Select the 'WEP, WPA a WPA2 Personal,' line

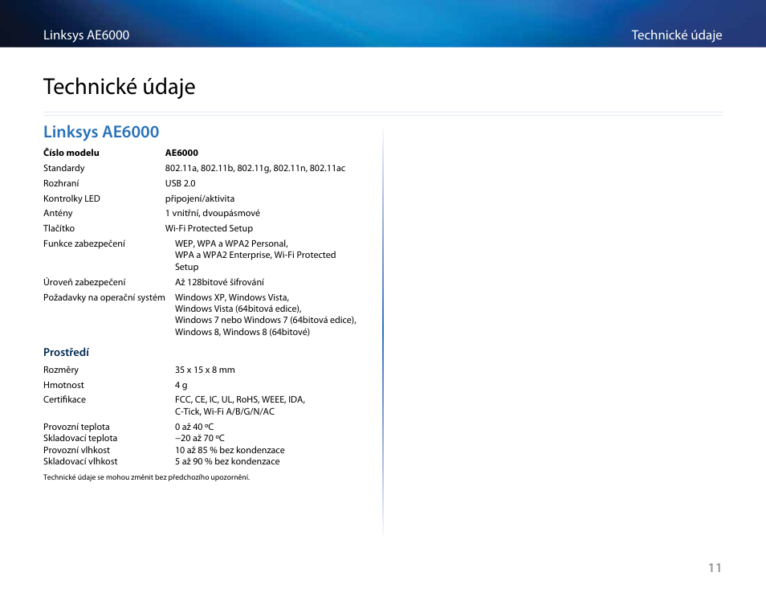coord(231,243)
